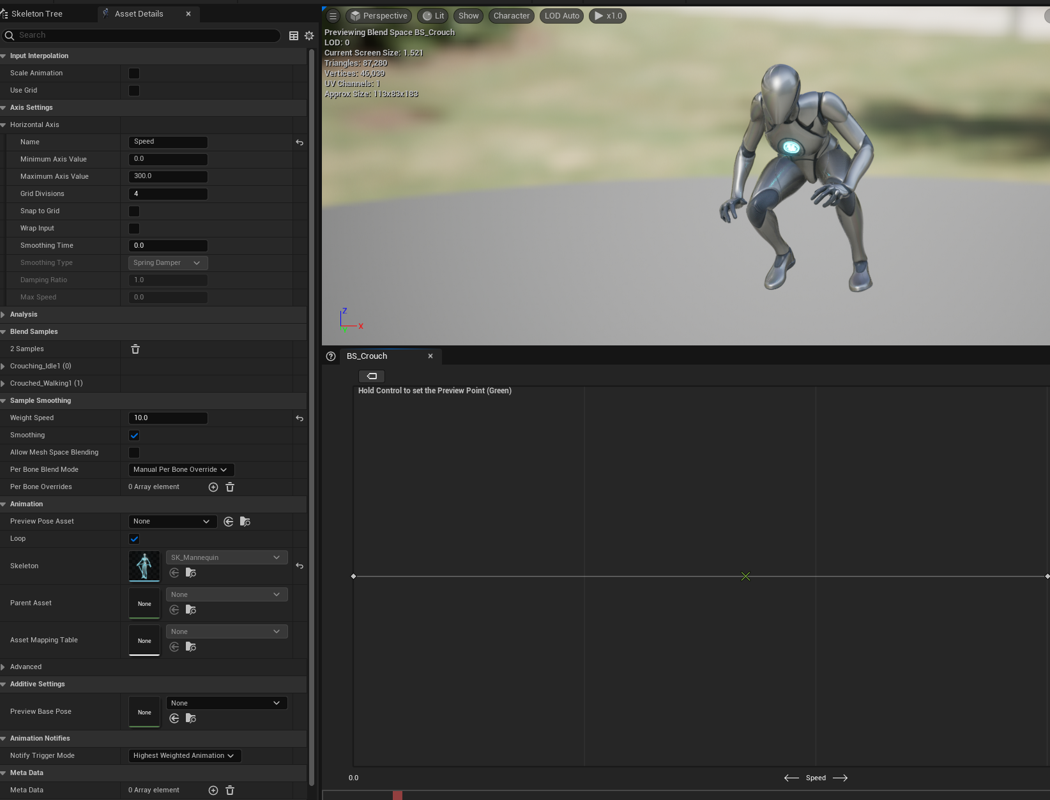Disable Loop for the animation
Screen dimensions: 1050x800
(134, 538)
